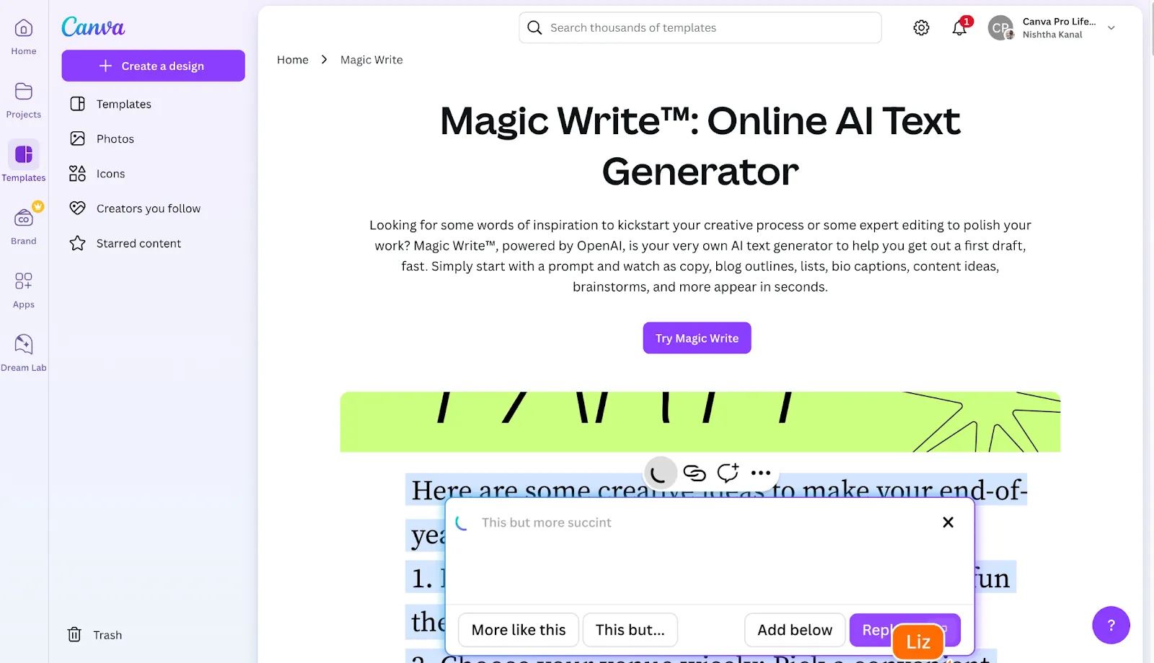
Task: Click the CP account avatar
Action: coord(1000,28)
